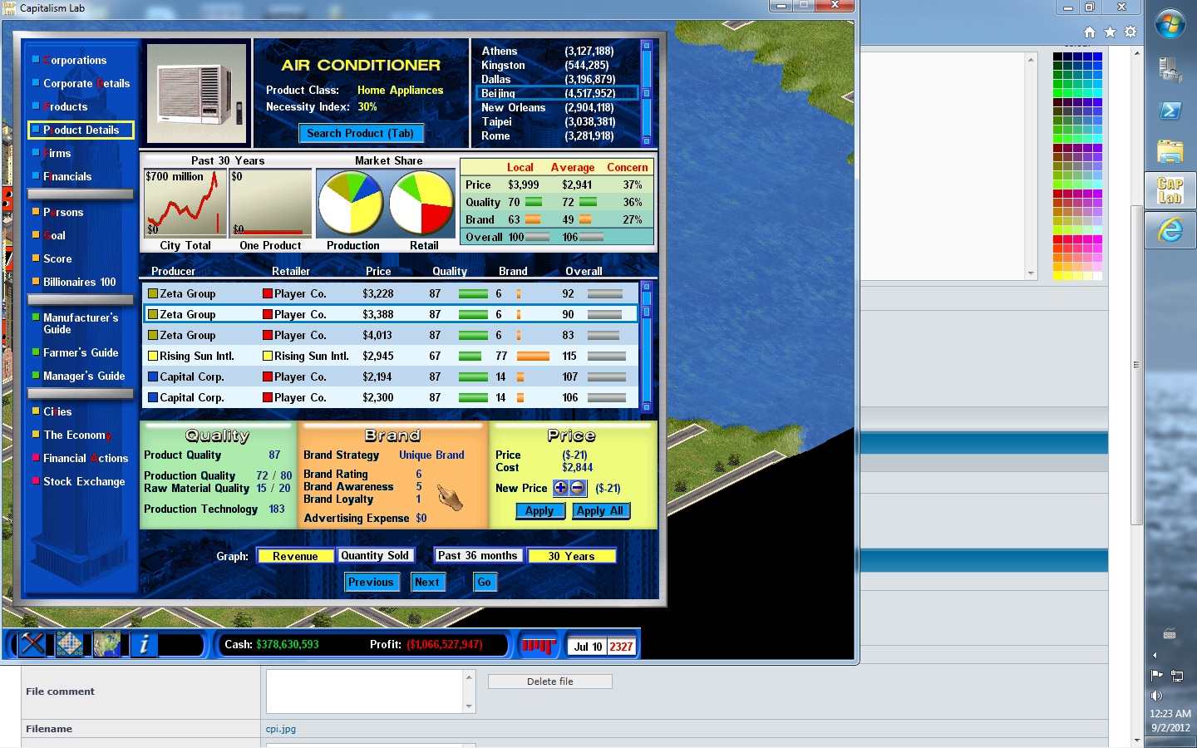Select Zeta Group row priced $4,013
This screenshot has width=1197, height=748.
click(x=391, y=335)
